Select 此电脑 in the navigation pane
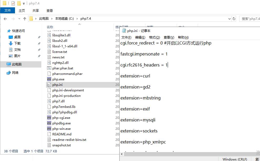The width and height of the screenshot is (260, 161). (x=17, y=64)
